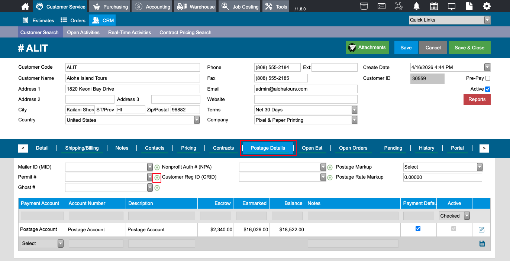Click the red Reports button
510x261 pixels.
[x=477, y=99]
